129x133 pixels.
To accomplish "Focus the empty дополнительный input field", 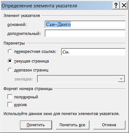I will [x=85, y=33].
